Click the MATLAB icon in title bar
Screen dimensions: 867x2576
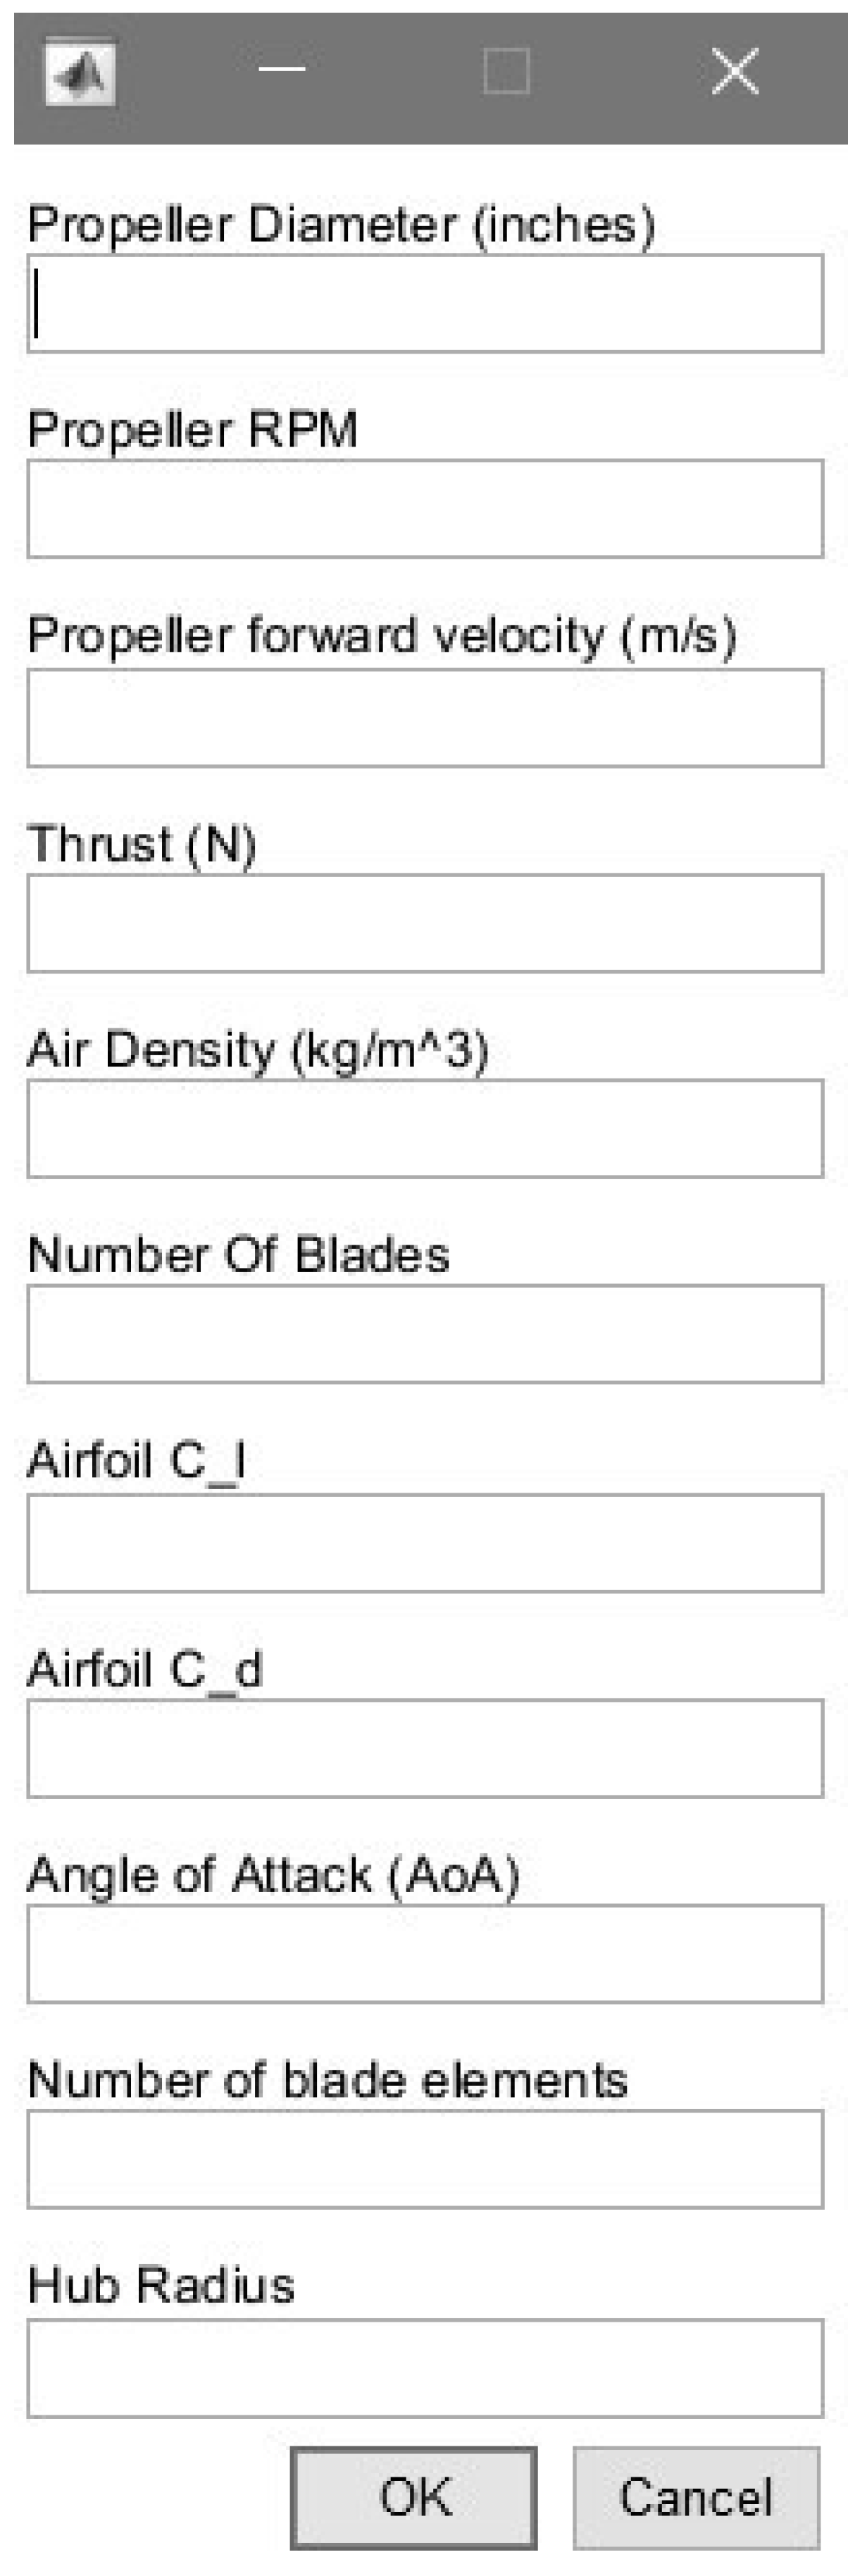coord(80,72)
